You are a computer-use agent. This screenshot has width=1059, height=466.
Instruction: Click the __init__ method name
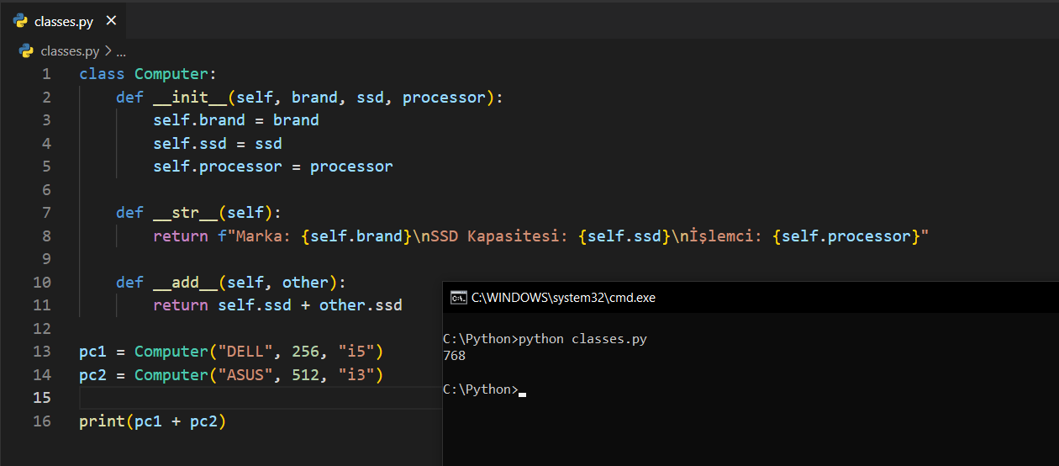[x=190, y=98]
